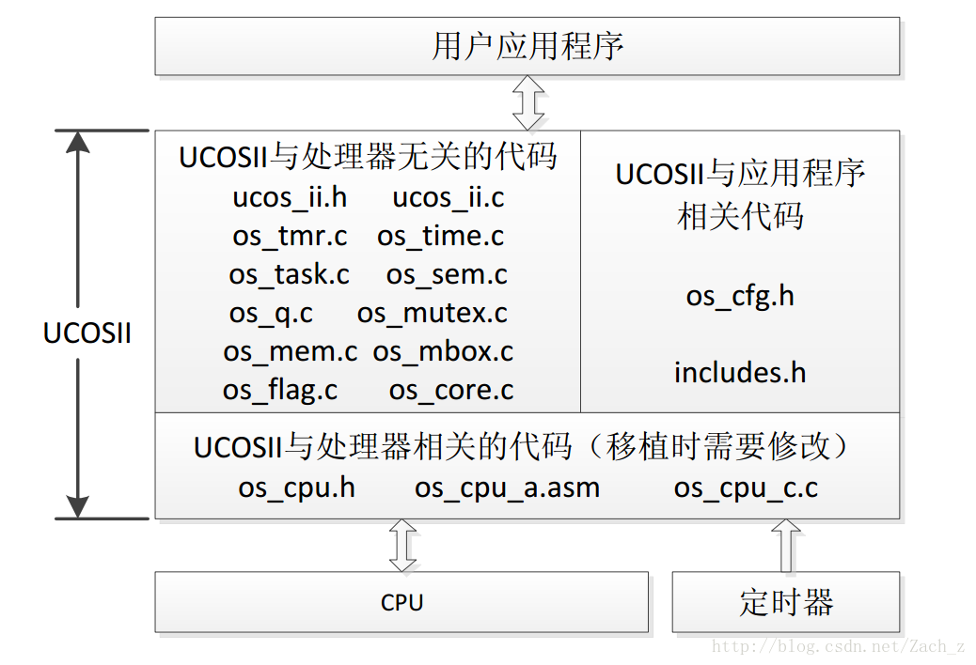Click the CPU box at the bottom
Screen dimensions: 976x665
(x=401, y=602)
